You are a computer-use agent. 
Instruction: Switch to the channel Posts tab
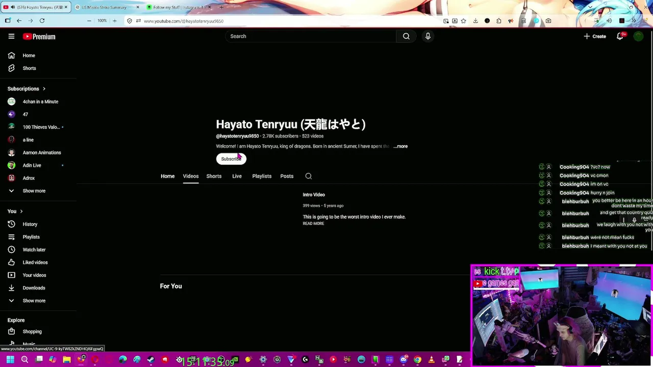(x=287, y=176)
